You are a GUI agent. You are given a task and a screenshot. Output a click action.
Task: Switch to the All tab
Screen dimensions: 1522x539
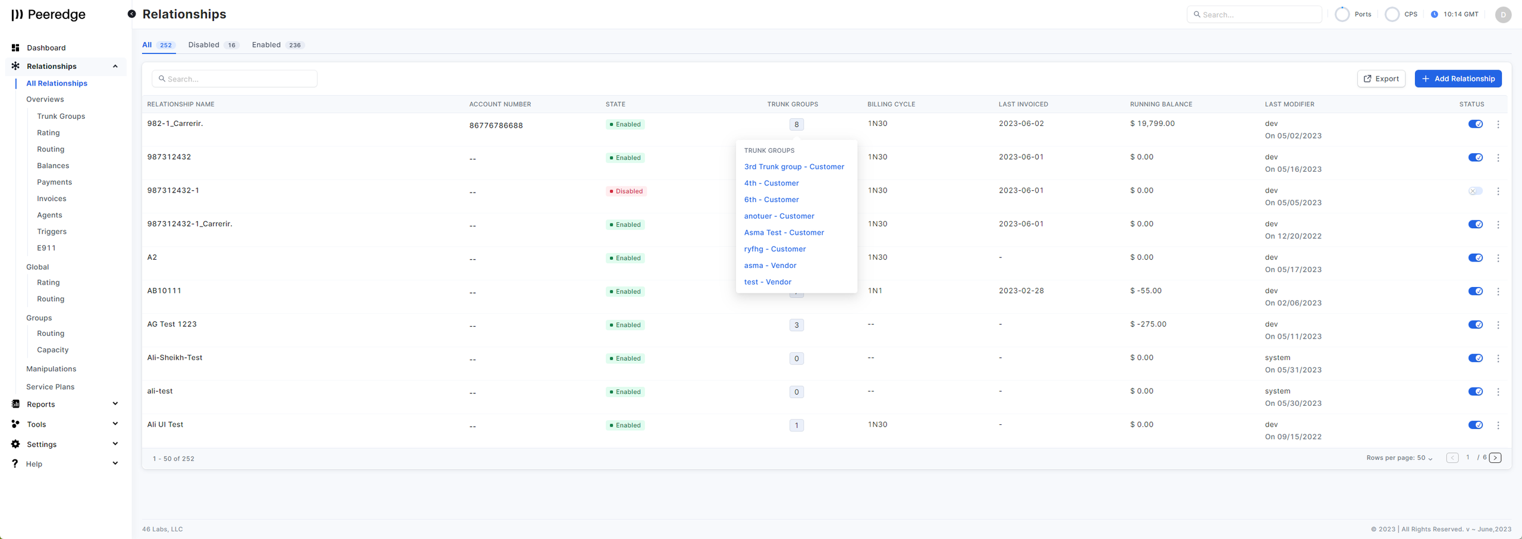coord(158,45)
